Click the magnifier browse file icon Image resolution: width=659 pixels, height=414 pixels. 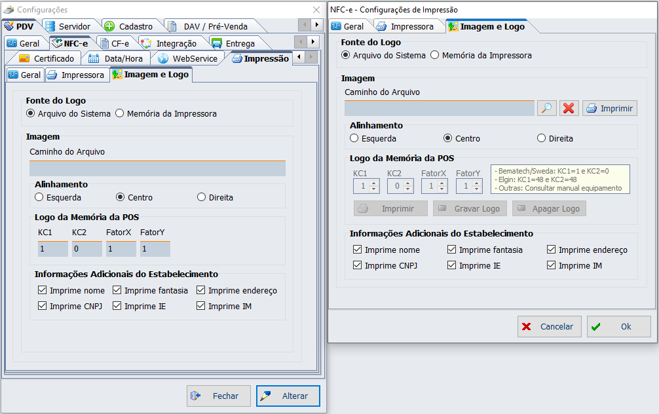[x=546, y=108]
